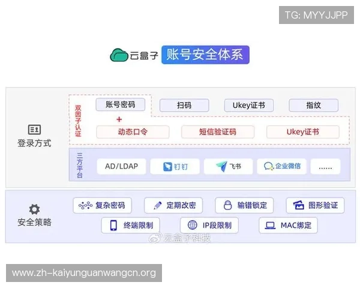Click the 定期改密 policy text

tap(181, 205)
